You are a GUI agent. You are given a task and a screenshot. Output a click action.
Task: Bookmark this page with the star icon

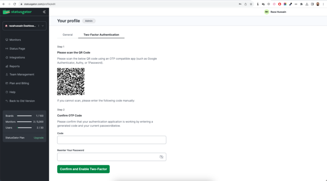coord(251,4)
